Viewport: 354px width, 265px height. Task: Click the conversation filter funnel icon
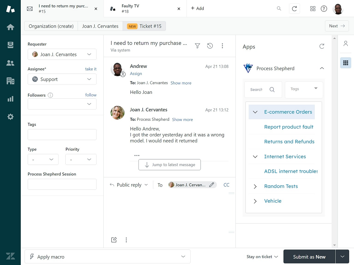click(x=197, y=46)
